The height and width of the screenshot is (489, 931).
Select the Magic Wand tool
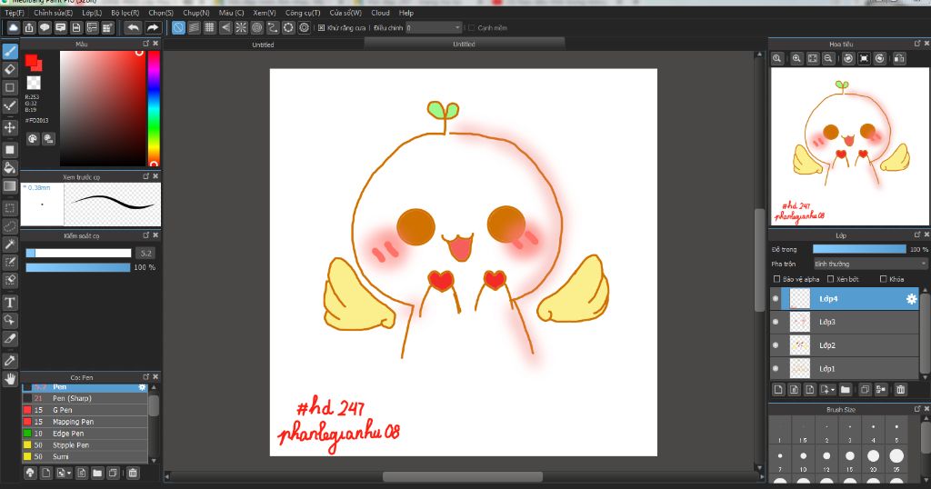click(9, 244)
